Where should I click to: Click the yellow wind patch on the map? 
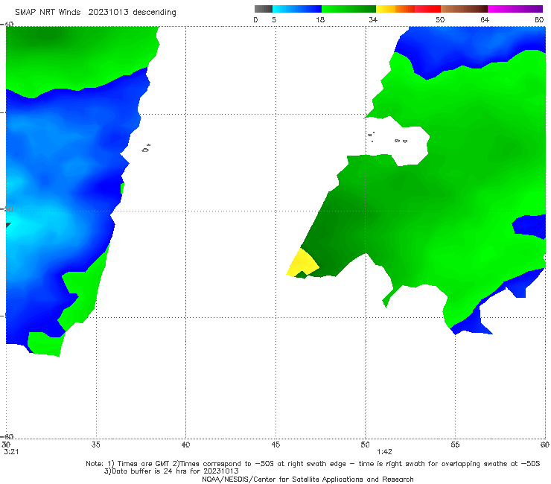(302, 264)
